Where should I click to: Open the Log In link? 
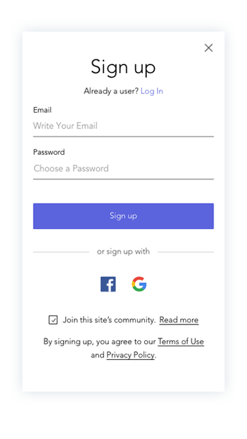(151, 91)
